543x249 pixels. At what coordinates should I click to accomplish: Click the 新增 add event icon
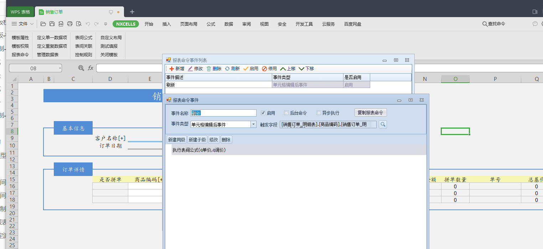click(172, 69)
